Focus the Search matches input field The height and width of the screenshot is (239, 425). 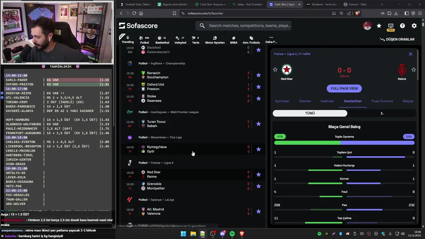(243, 26)
